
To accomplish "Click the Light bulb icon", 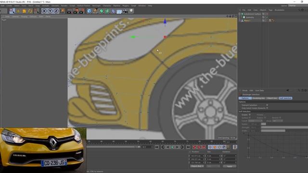I will pyautogui.click(x=131, y=11).
